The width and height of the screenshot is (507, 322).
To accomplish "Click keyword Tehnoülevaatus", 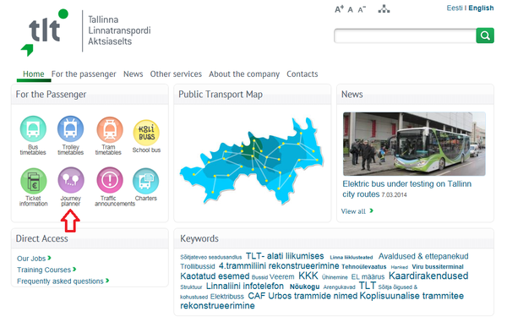I will click(364, 267).
